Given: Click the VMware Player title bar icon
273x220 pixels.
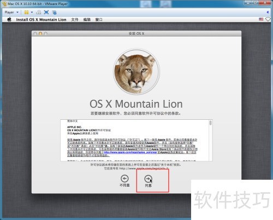Looking at the screenshot, I should coord(4,4).
